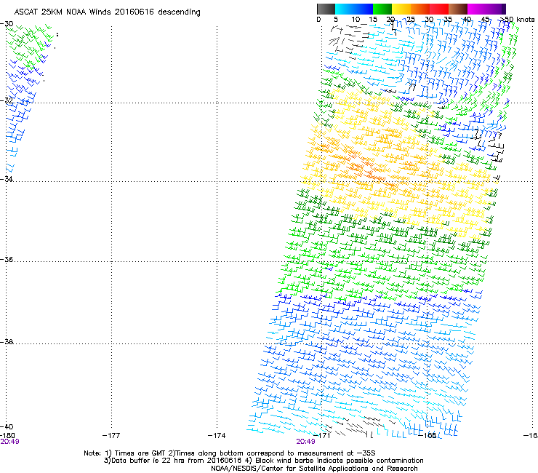The image size is (538, 473).
Task: Click the NOAA/NESDIS credit line
Action: point(314,469)
